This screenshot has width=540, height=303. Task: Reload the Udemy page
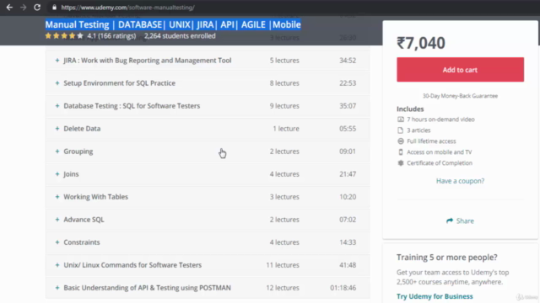pos(37,8)
